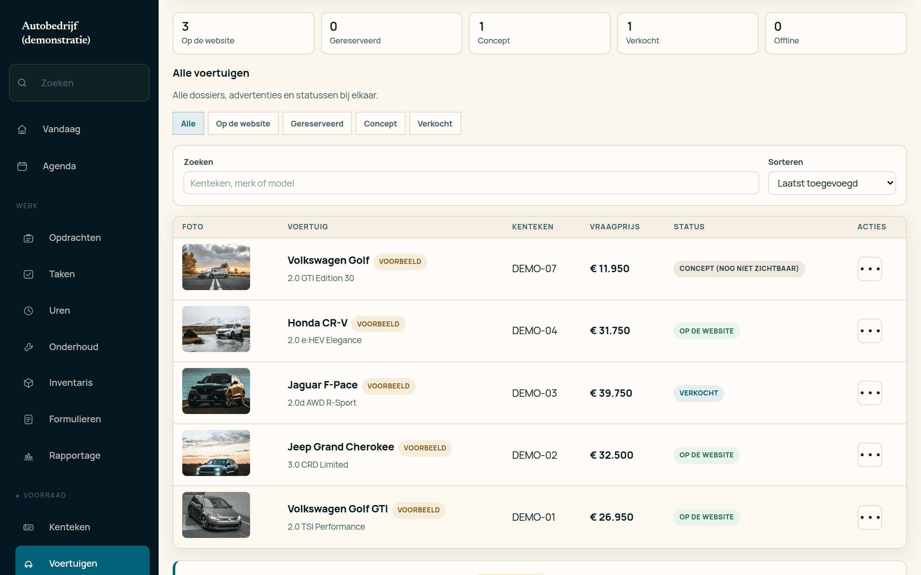Image resolution: width=921 pixels, height=575 pixels.
Task: Open Vandaag in the sidebar
Action: pos(79,129)
